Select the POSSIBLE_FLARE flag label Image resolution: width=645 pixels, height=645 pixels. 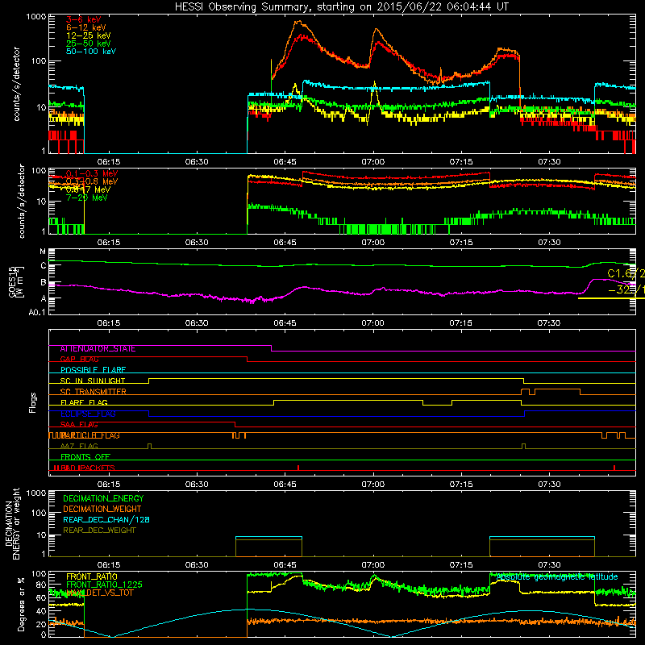(x=93, y=370)
